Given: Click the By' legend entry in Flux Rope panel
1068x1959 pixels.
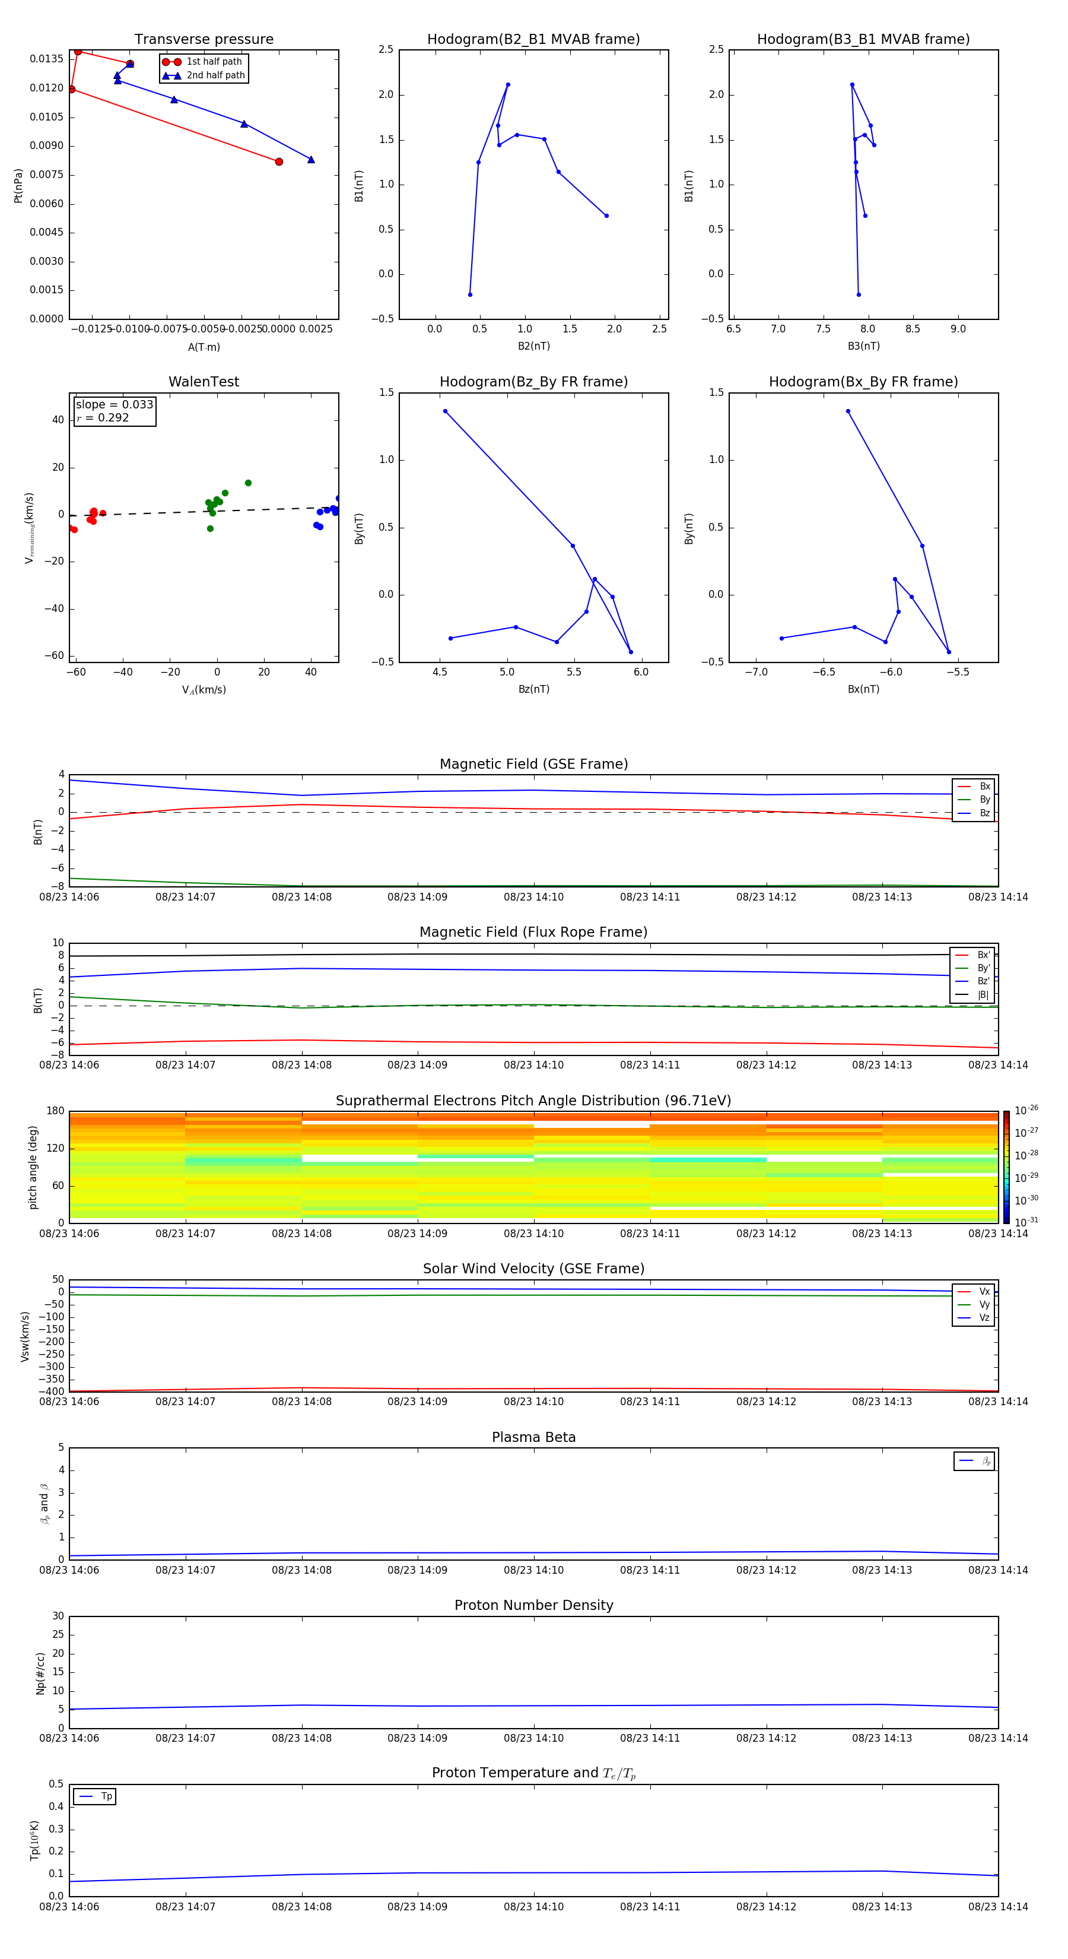Looking at the screenshot, I should tap(972, 968).
